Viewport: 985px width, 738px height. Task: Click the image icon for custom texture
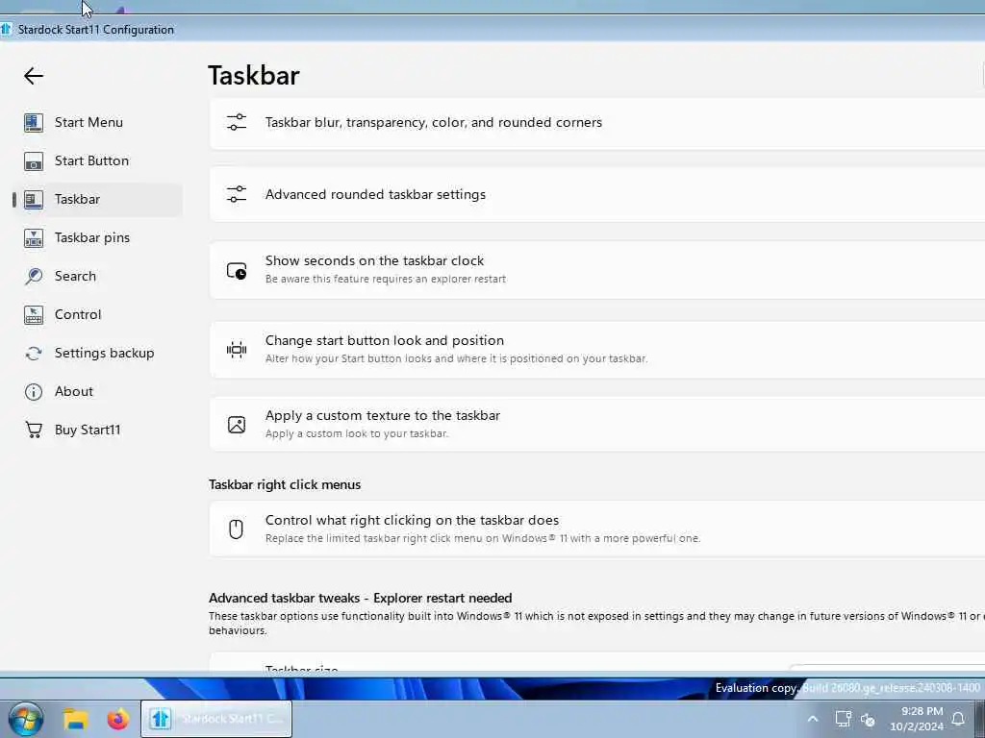pos(237,425)
